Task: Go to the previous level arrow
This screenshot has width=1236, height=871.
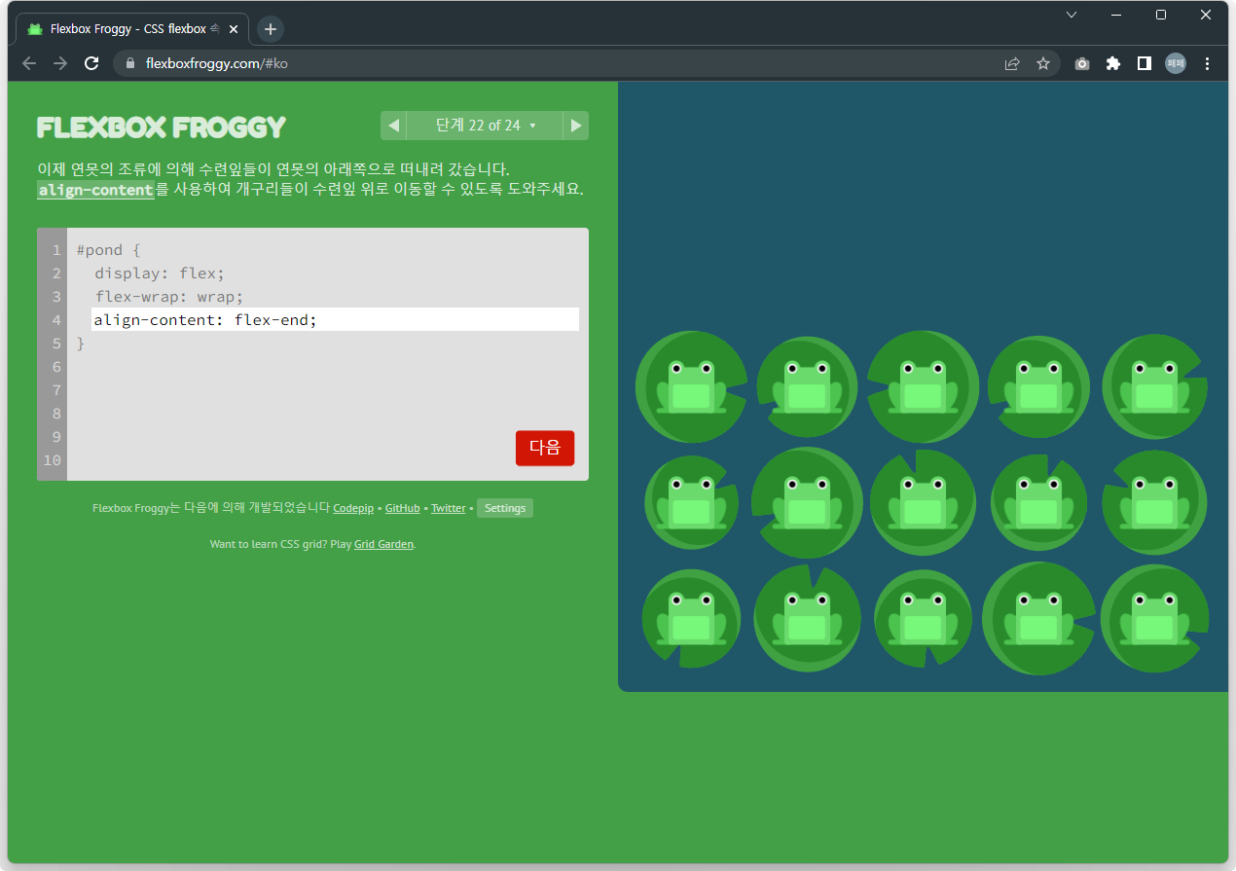Action: (x=393, y=126)
